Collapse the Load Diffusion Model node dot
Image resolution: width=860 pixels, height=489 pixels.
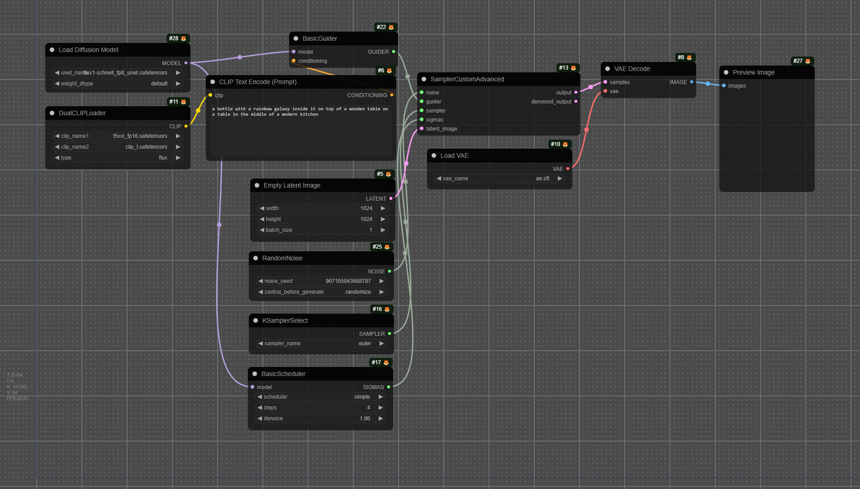[52, 50]
